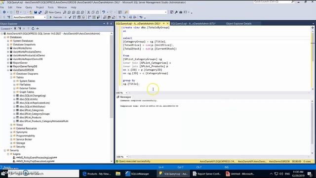Open the available databases combo box
Image resolution: width=316 pixels, height=178 pixels.
click(x=30, y=17)
